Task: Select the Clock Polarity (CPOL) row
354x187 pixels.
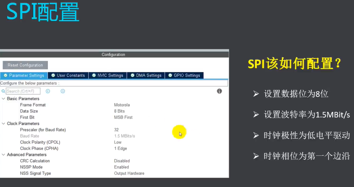Action: pos(40,142)
